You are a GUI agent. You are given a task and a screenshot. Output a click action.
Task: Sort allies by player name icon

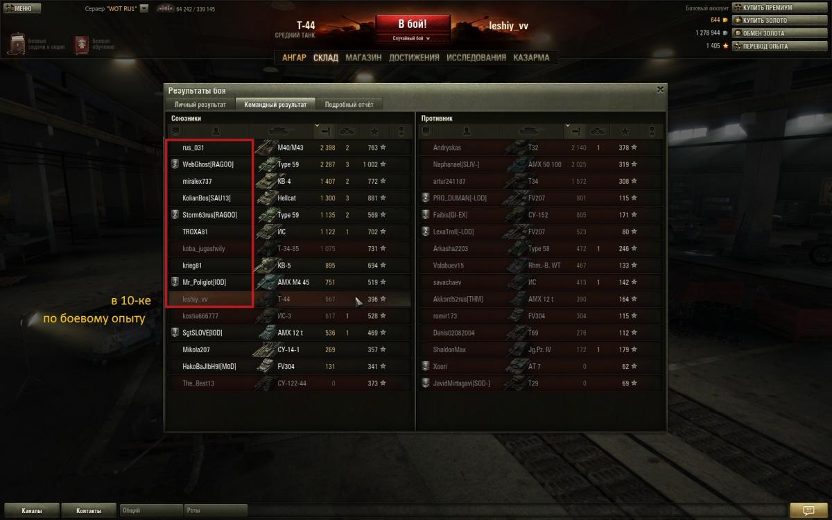tap(216, 130)
